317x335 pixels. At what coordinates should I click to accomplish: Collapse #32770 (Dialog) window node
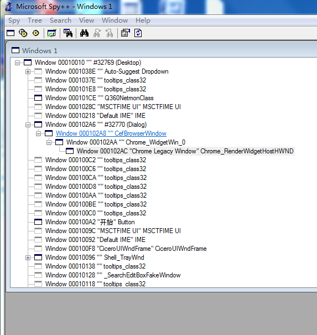(x=28, y=125)
